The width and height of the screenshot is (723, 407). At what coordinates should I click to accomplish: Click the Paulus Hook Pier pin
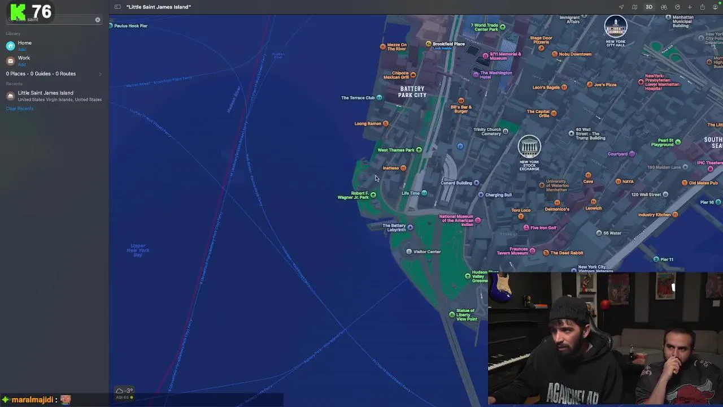pyautogui.click(x=111, y=25)
